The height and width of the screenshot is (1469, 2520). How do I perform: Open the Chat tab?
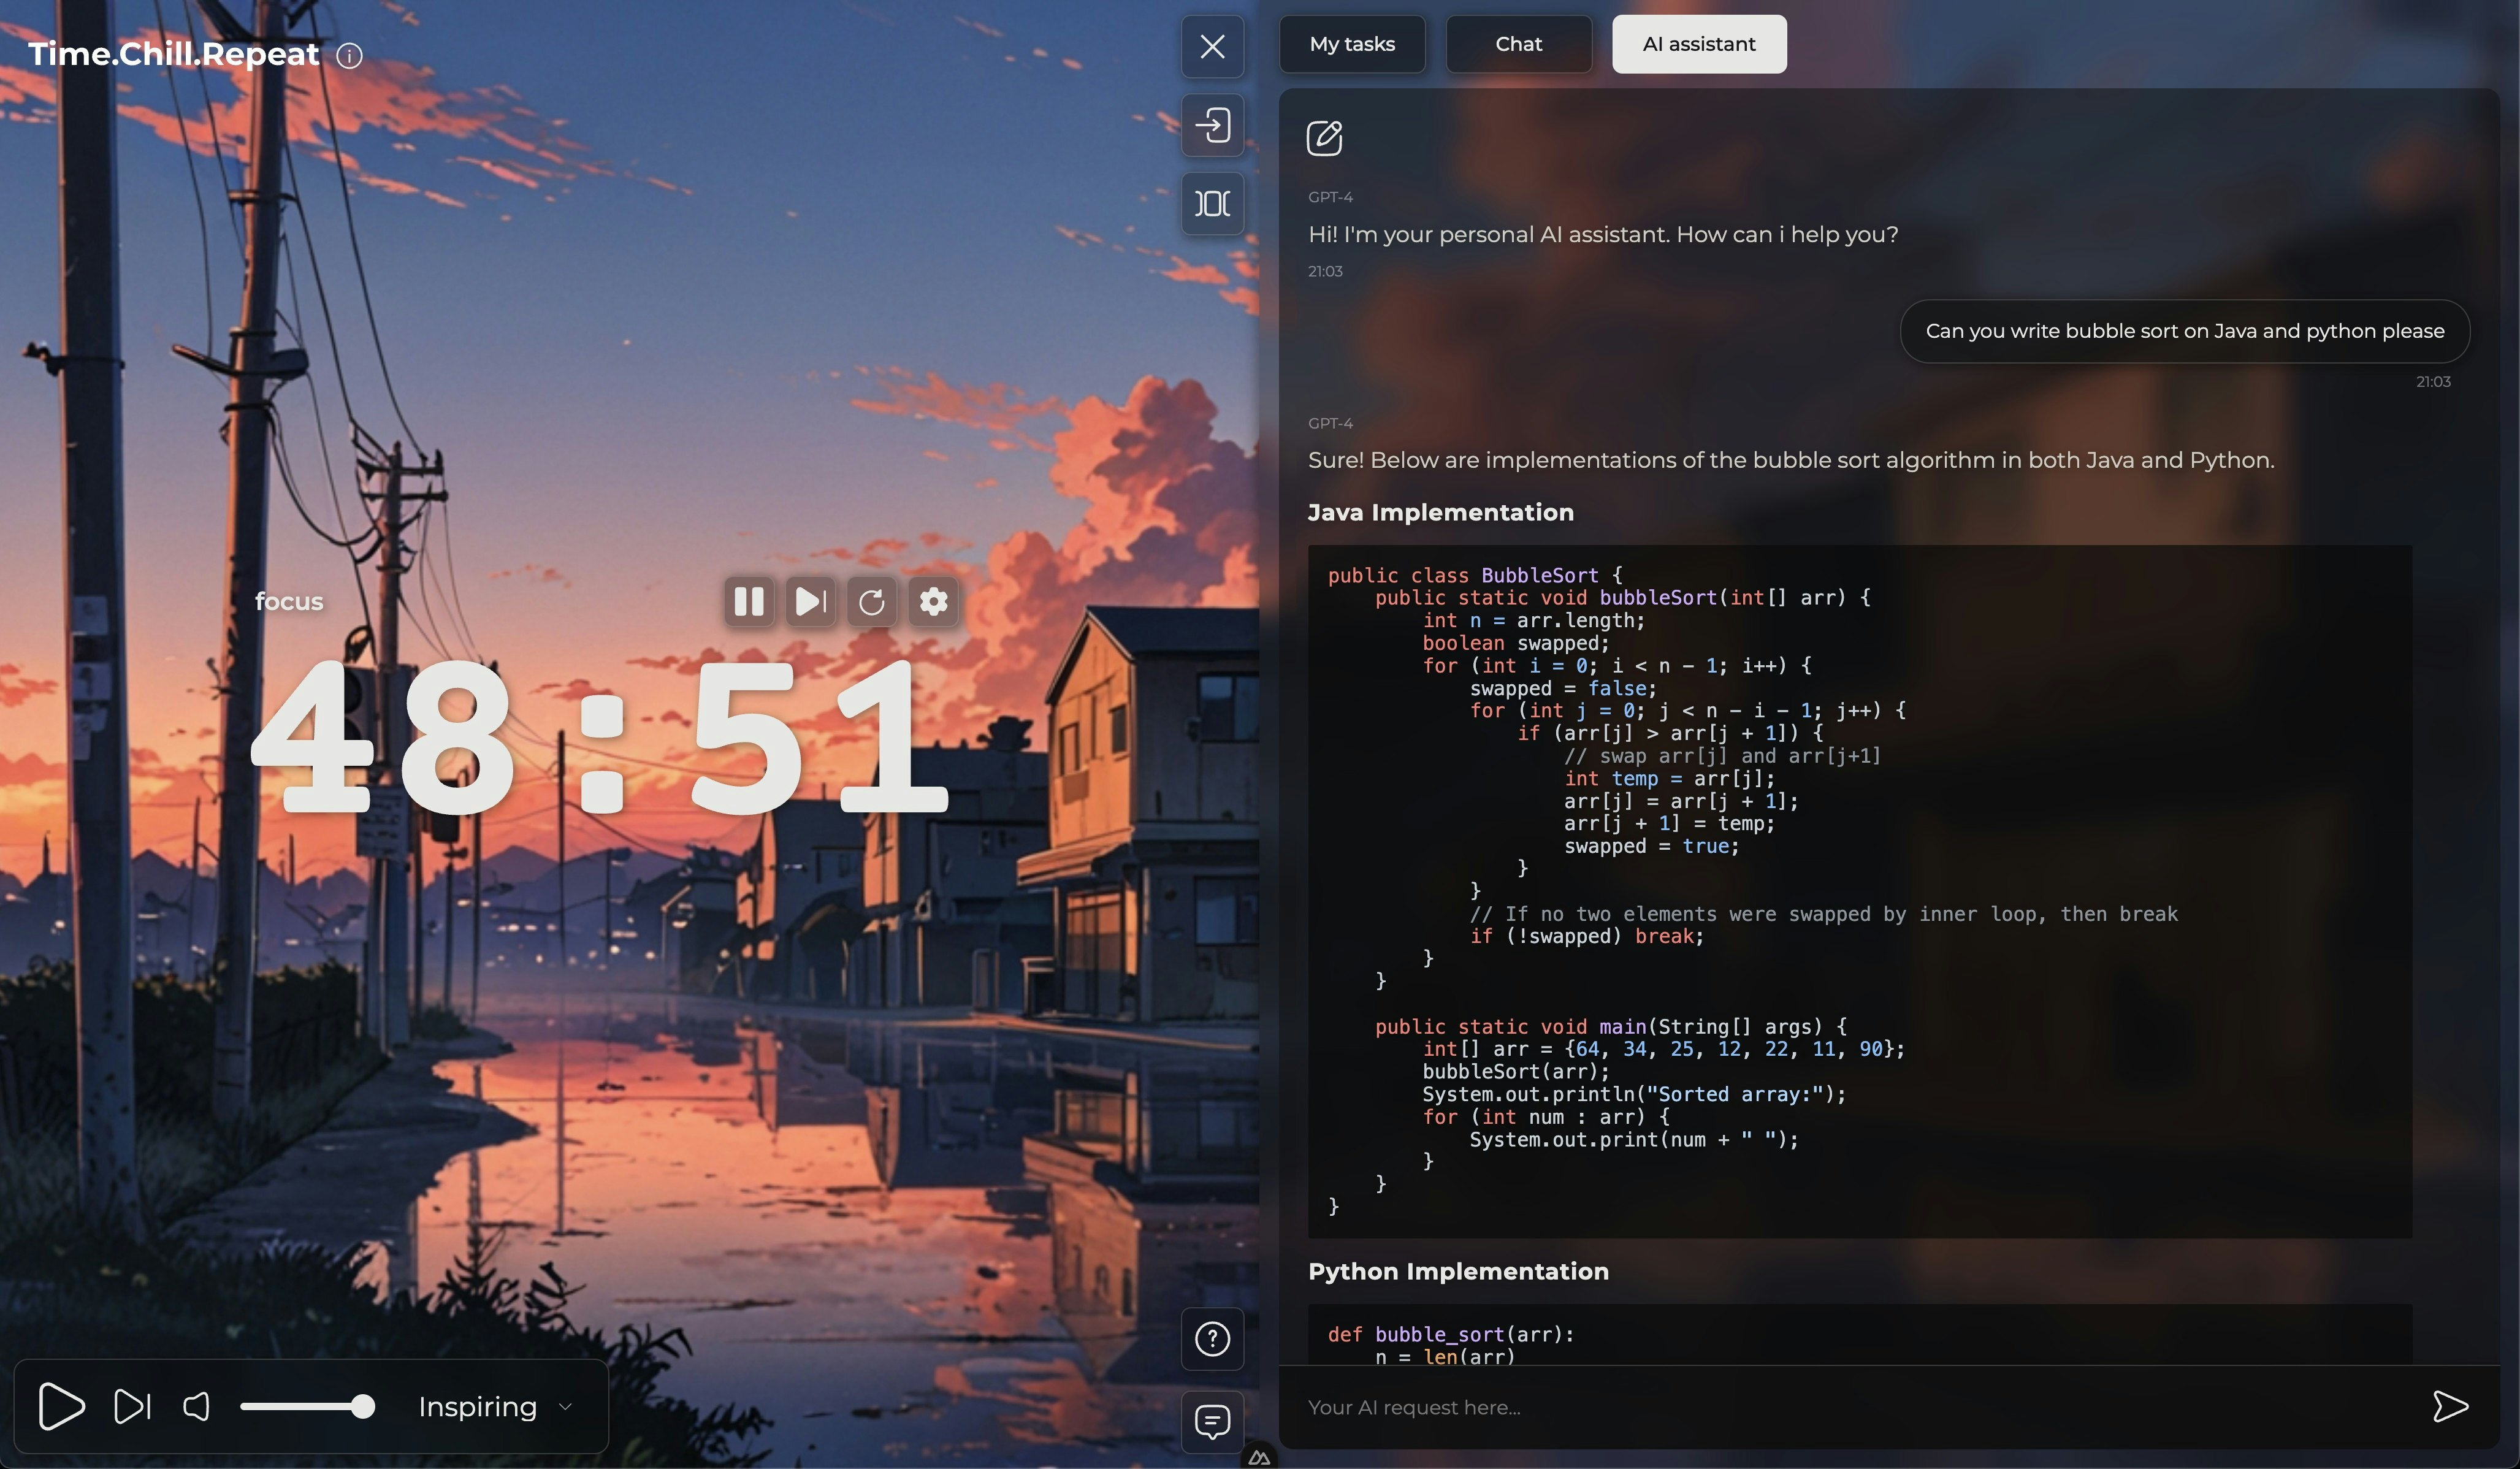point(1518,44)
